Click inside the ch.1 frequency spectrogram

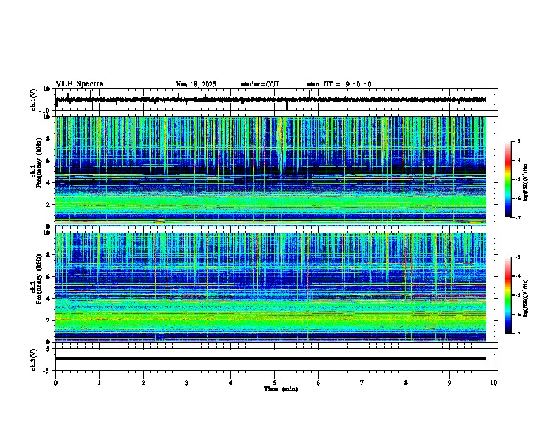[x=271, y=171]
